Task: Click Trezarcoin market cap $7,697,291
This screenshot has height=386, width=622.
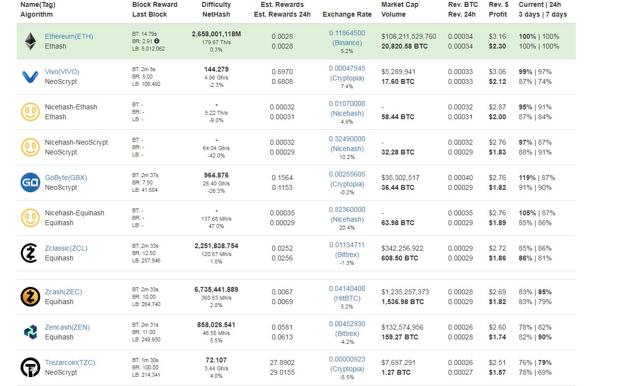Action: (398, 362)
